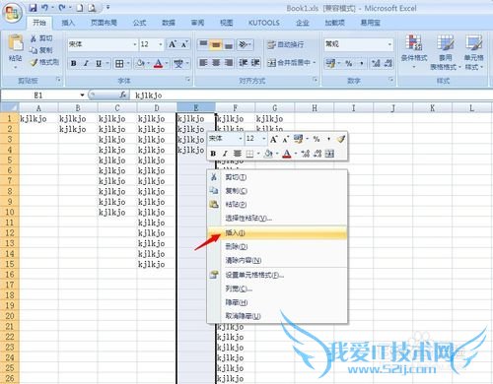Image resolution: width=493 pixels, height=384 pixels.
Task: Open the Alignment (对齐方式) dialog launcher
Action: [315, 80]
